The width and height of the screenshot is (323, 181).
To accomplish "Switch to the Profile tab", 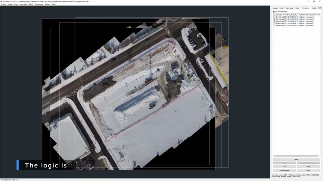I will tap(313, 8).
